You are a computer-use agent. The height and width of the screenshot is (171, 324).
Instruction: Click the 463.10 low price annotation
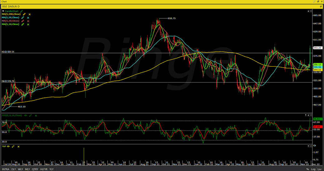[22, 107]
